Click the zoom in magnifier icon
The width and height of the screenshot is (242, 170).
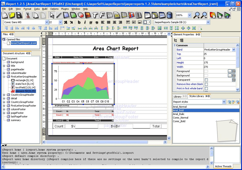[x=196, y=15]
